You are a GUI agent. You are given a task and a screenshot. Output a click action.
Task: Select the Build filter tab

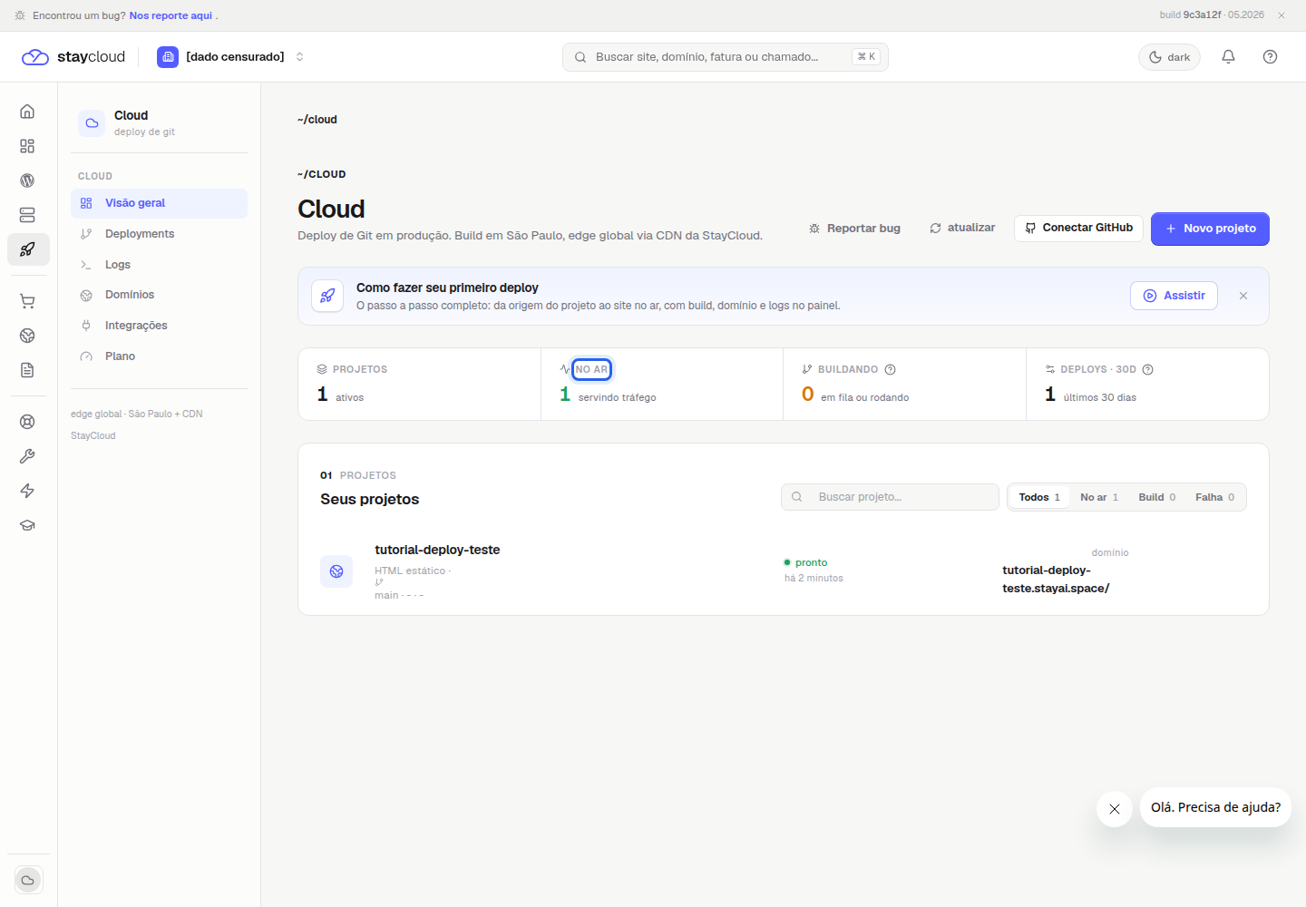tap(1156, 497)
